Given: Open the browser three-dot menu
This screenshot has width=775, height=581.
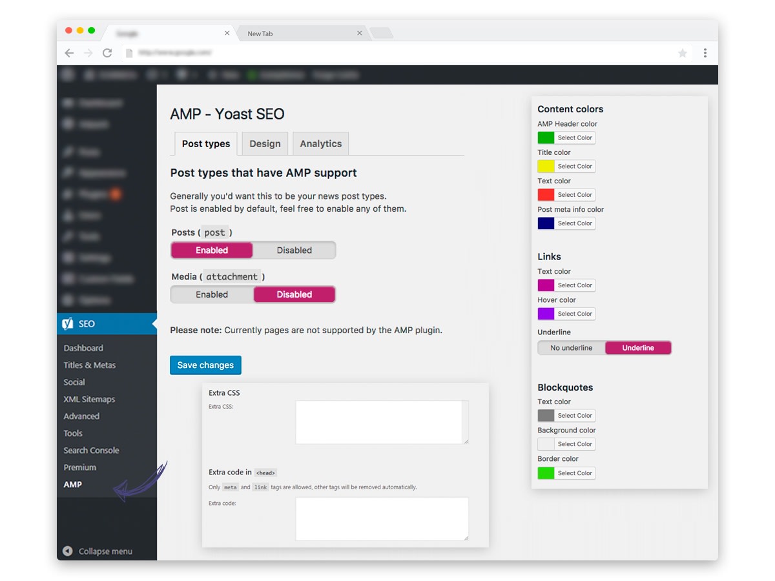Looking at the screenshot, I should coord(705,53).
